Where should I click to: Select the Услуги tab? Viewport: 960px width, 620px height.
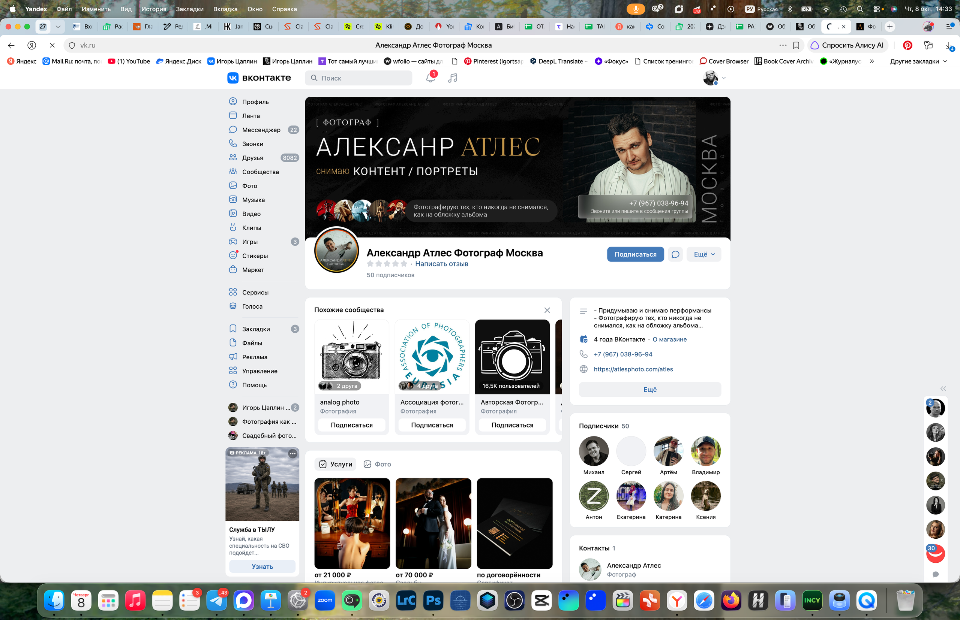335,464
